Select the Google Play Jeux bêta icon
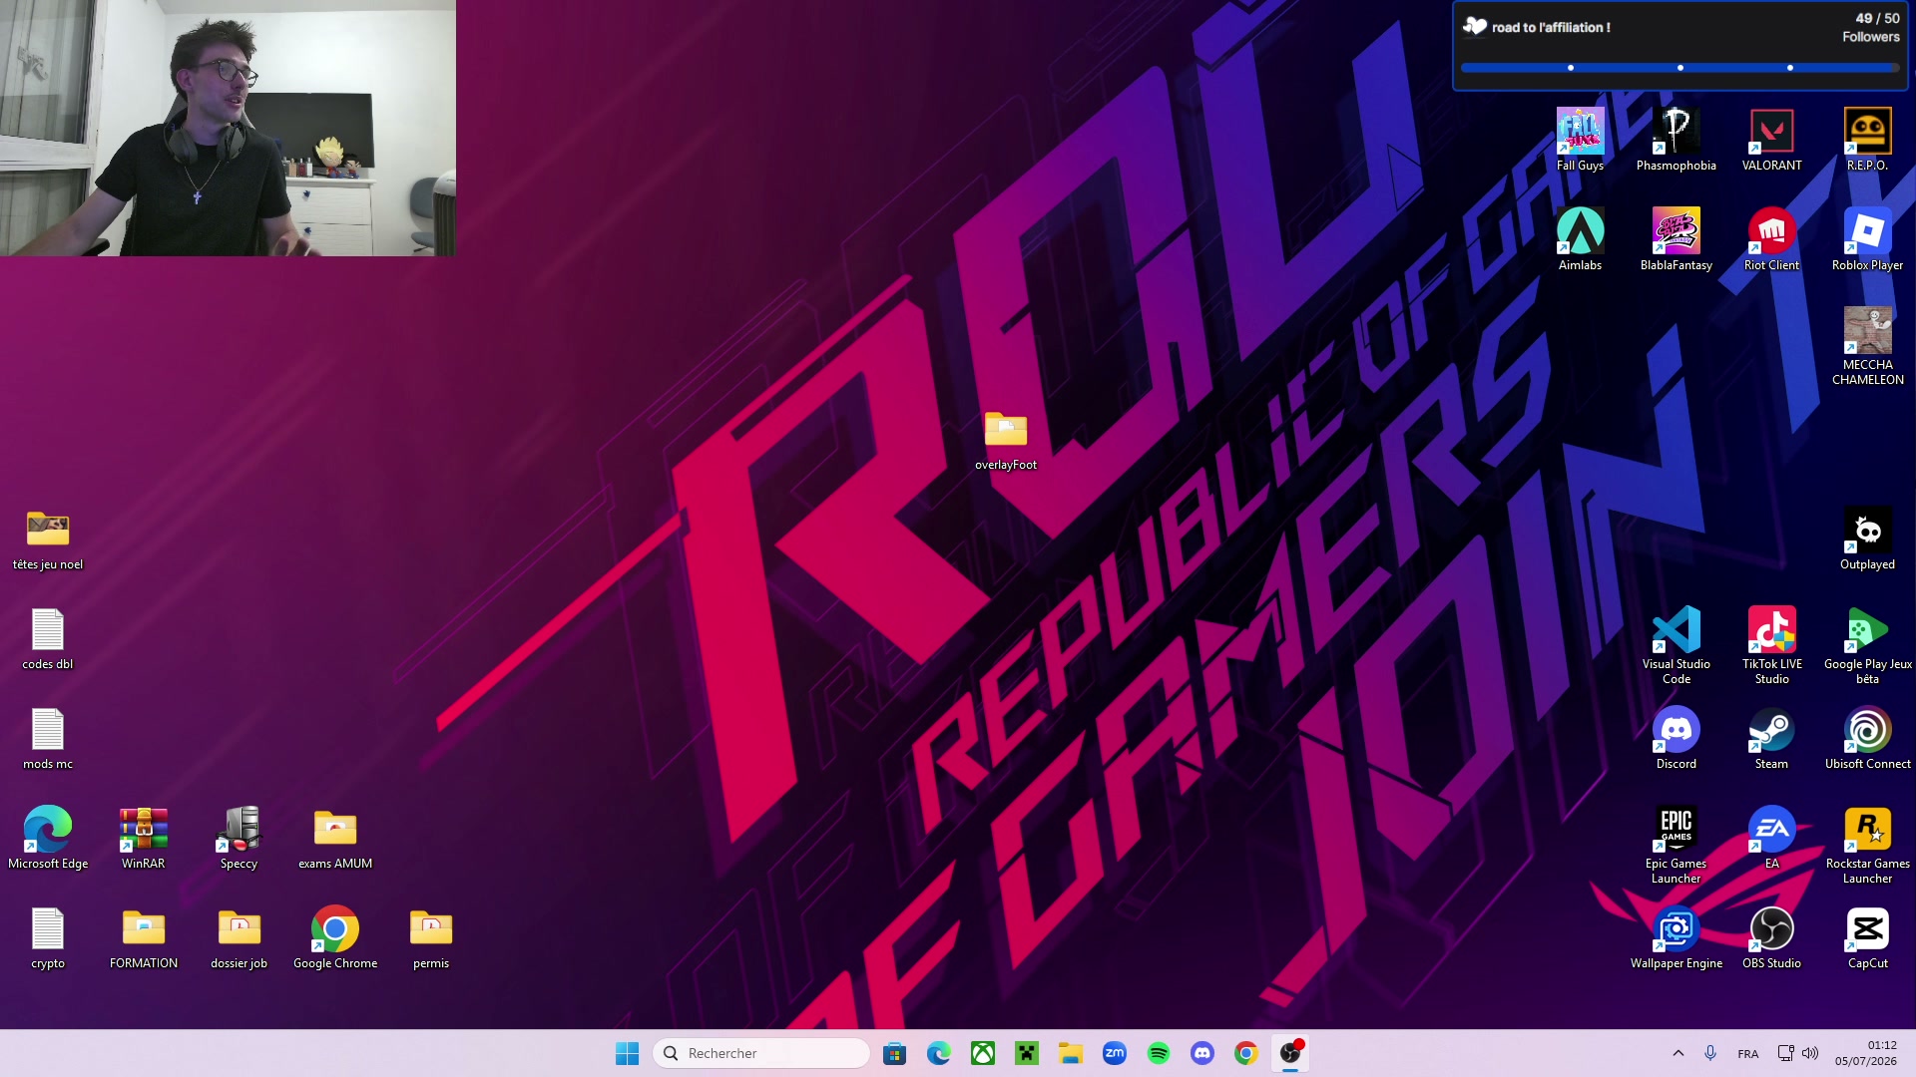The width and height of the screenshot is (1916, 1077). (1867, 646)
